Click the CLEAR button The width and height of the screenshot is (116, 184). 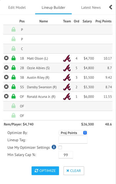(74, 171)
